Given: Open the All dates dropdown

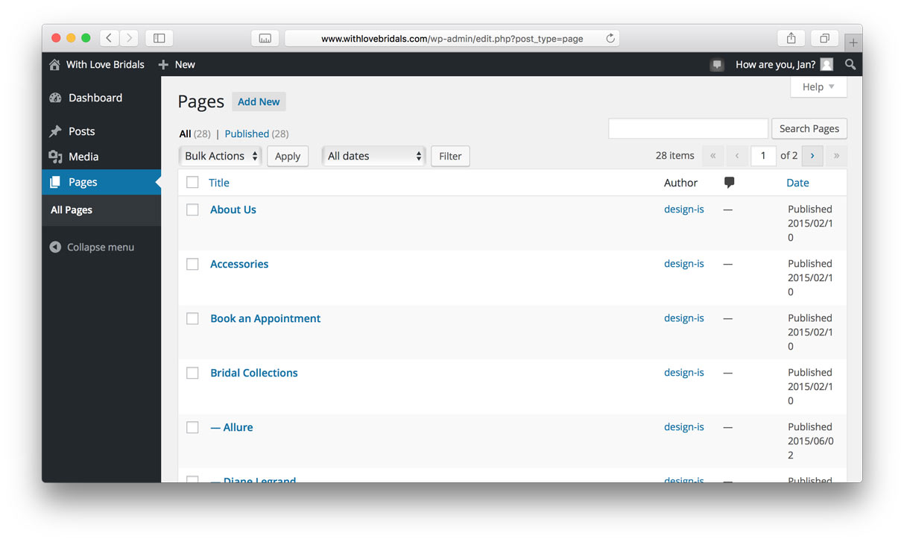Looking at the screenshot, I should coord(374,156).
